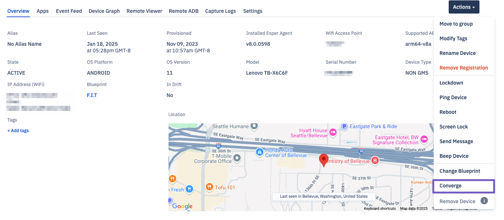Click the NON GMS device type value
This screenshot has width=504, height=220.
point(417,73)
